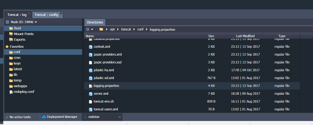The height and width of the screenshot is (125, 313).
Task: Click the No active tasks status
Action: [18, 117]
